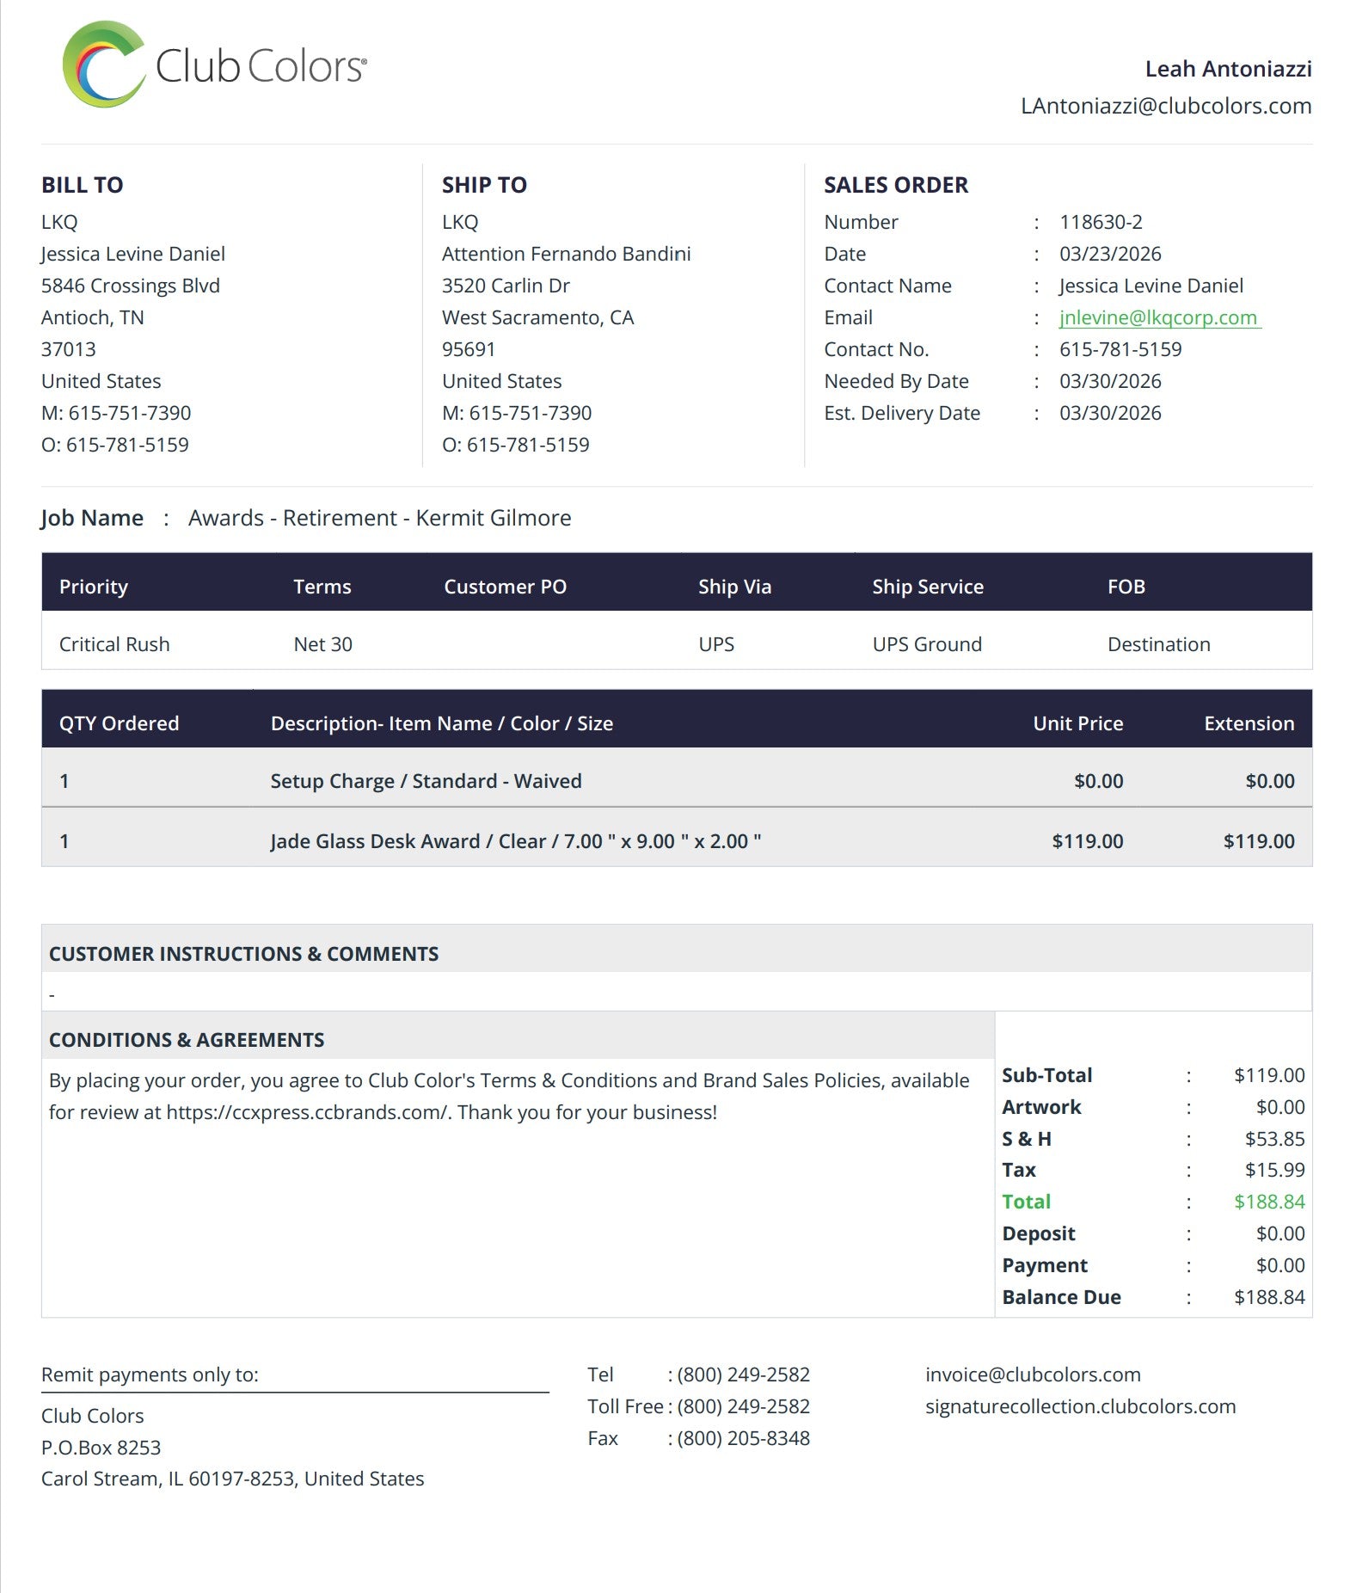Select the Critical Rush priority value
This screenshot has width=1350, height=1593.
114,644
